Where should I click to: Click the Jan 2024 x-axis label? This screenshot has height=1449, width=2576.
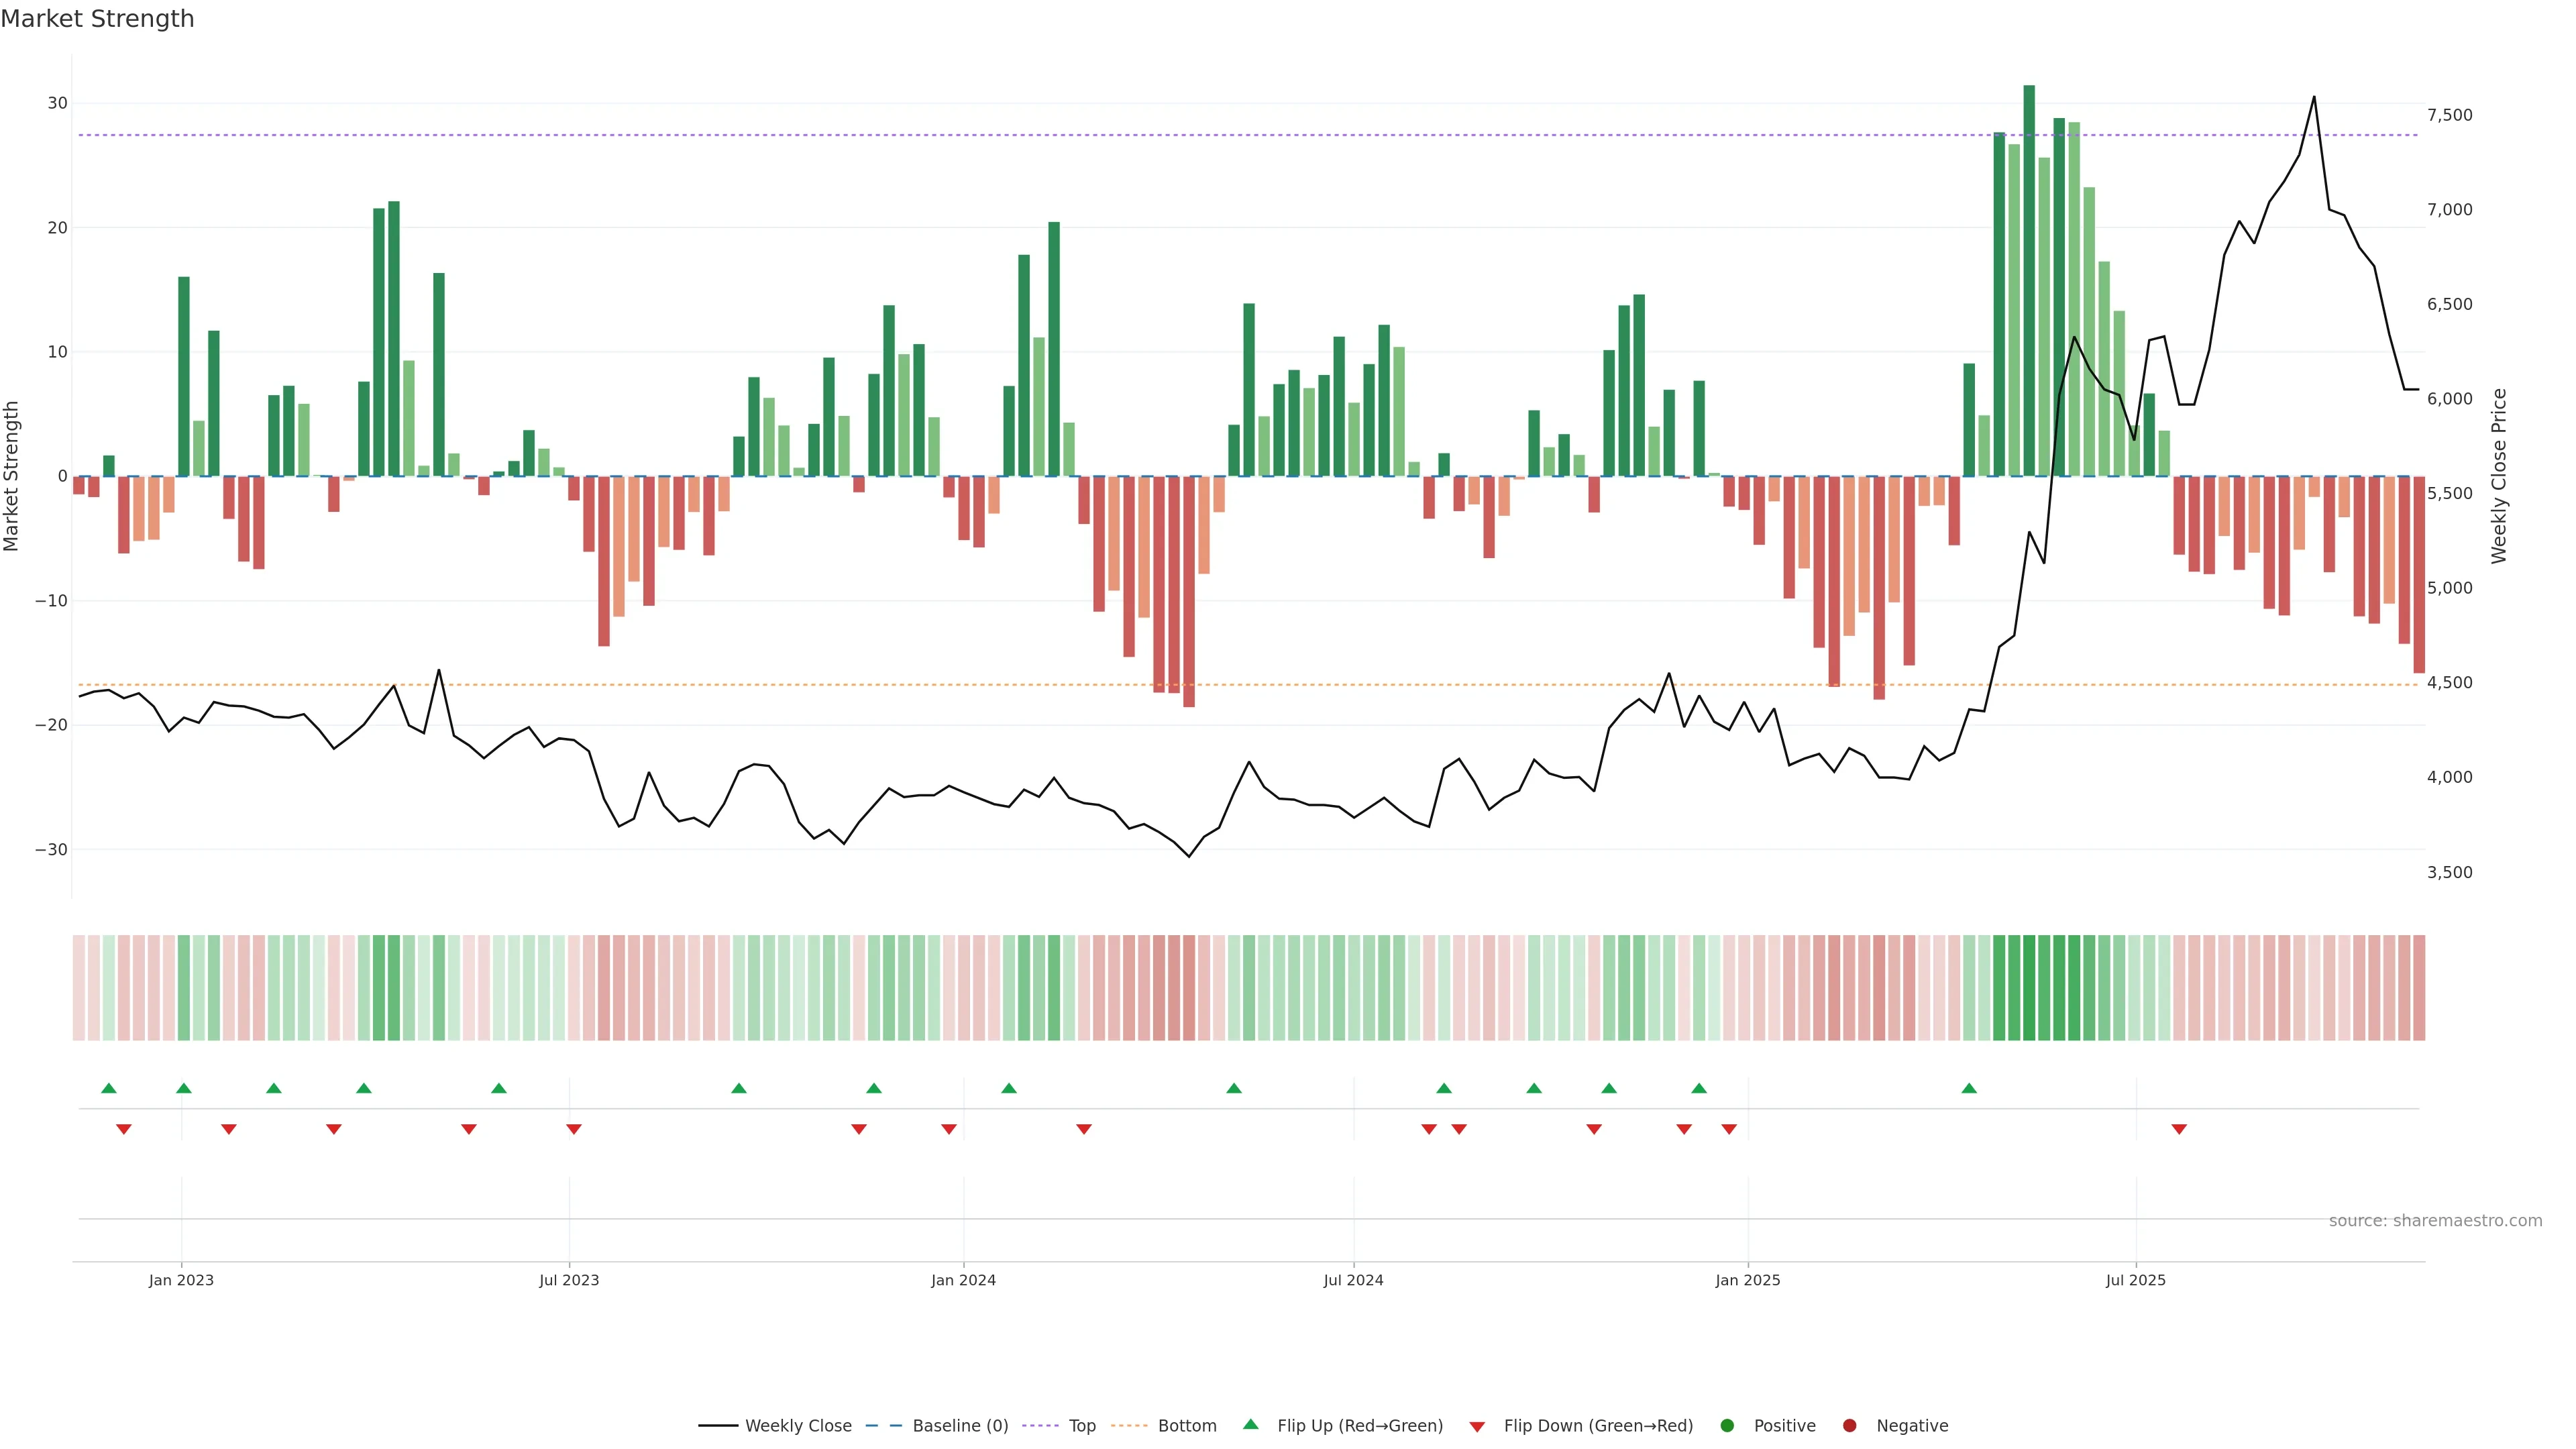click(x=963, y=1280)
